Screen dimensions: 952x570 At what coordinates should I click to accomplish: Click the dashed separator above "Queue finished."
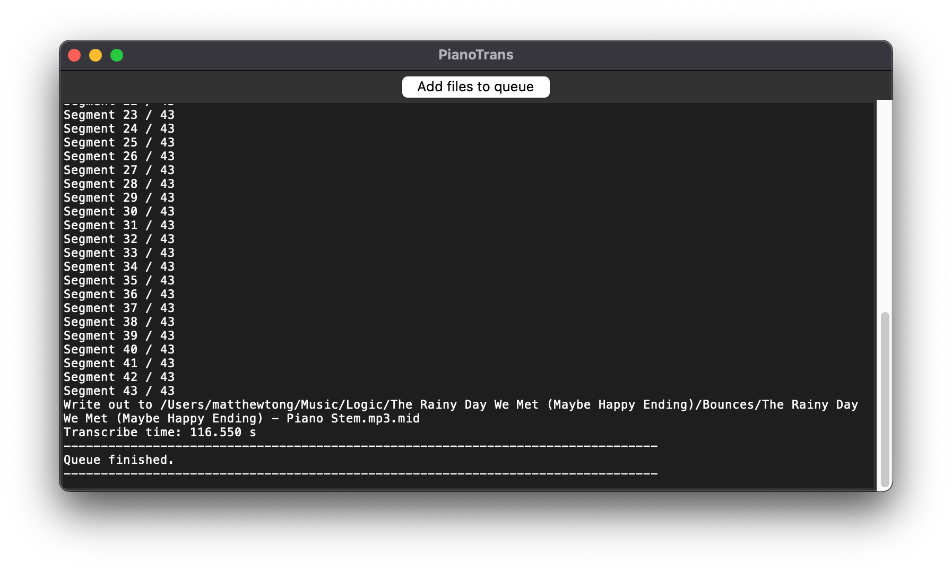click(x=360, y=446)
